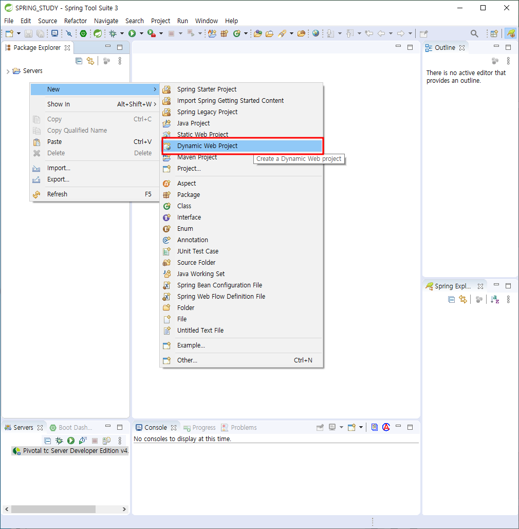
Task: Choose Refresh in context menu
Action: pyautogui.click(x=95, y=194)
